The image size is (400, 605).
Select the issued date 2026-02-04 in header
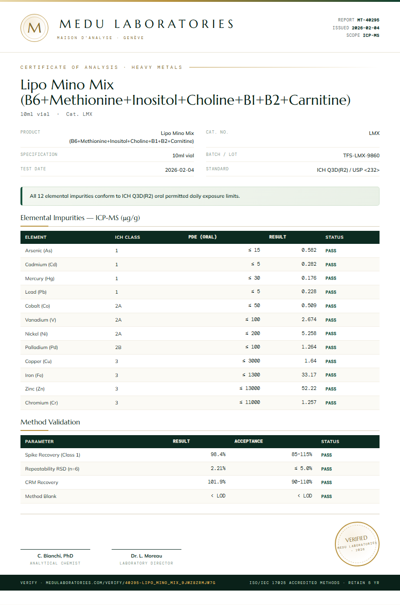coord(365,28)
